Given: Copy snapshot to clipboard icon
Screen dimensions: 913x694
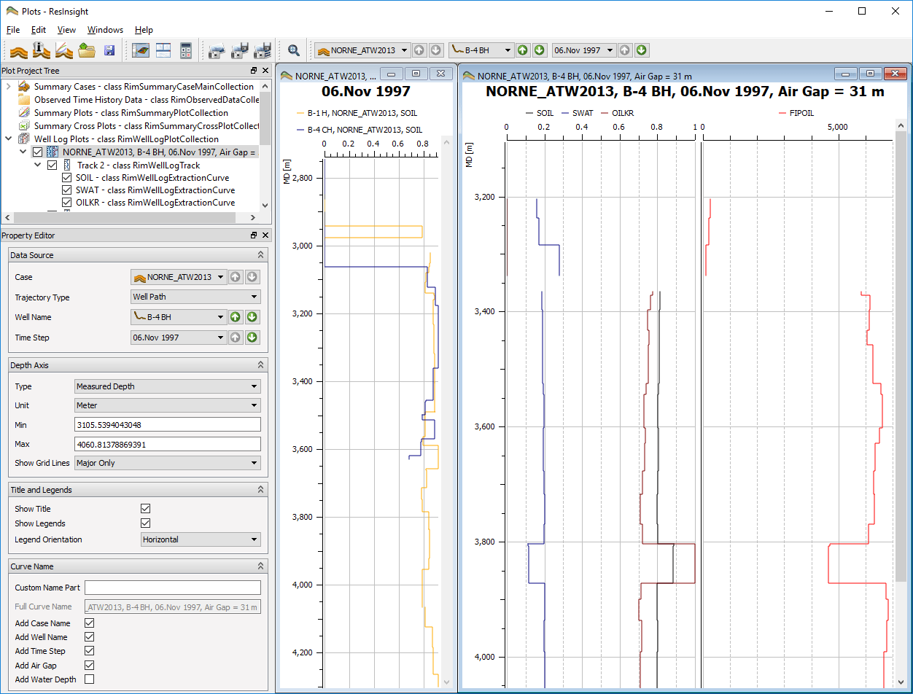Looking at the screenshot, I should [x=216, y=50].
